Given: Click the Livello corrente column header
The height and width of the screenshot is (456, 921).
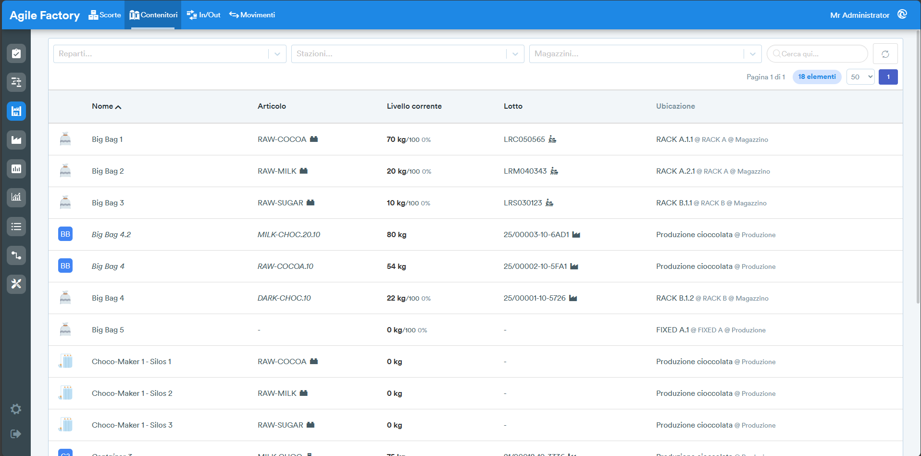Looking at the screenshot, I should point(414,106).
